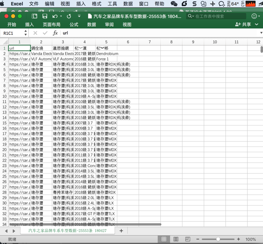Open the 工具 (Tools) menu
This screenshot has height=244, width=263.
point(112,4)
